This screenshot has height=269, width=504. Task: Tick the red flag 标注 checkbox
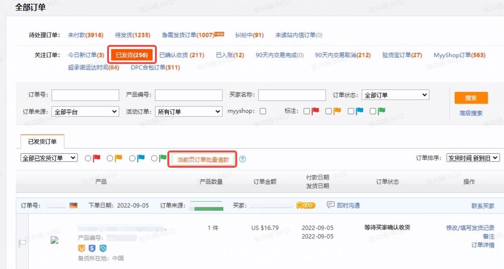(306, 111)
